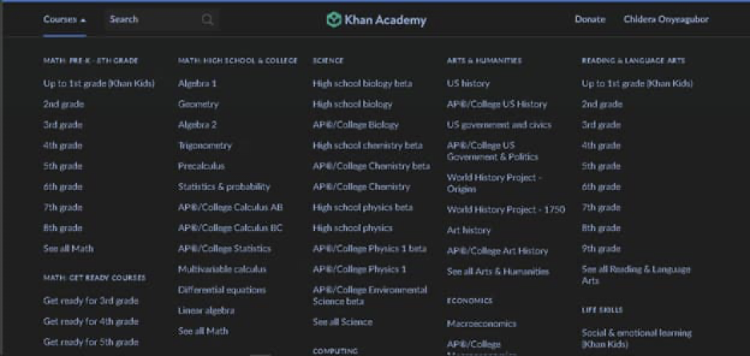Viewport: 750px width, 356px height.
Task: Open Social & emotional learning (Khan Kids)
Action: 636,338
